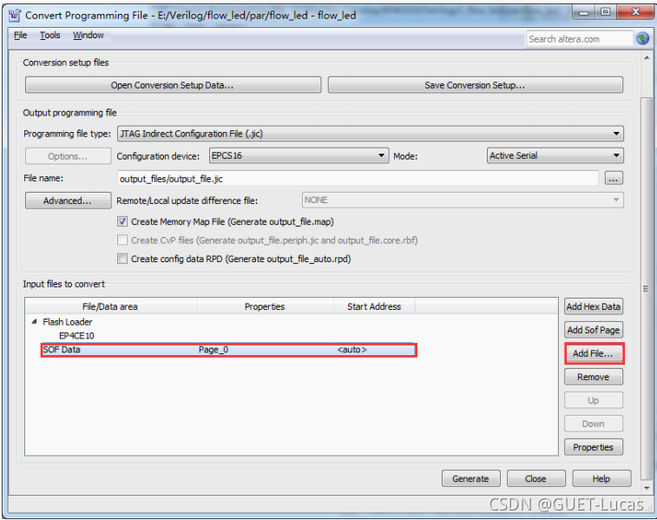The width and height of the screenshot is (657, 520).
Task: Click the Advanced button
Action: click(x=69, y=201)
